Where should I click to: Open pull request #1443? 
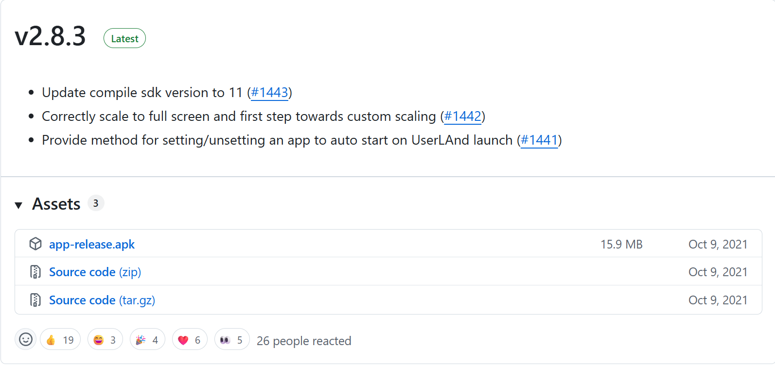pos(269,93)
